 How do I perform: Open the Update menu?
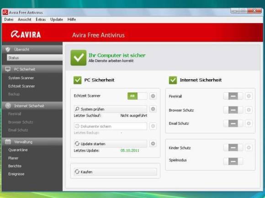click(x=57, y=20)
